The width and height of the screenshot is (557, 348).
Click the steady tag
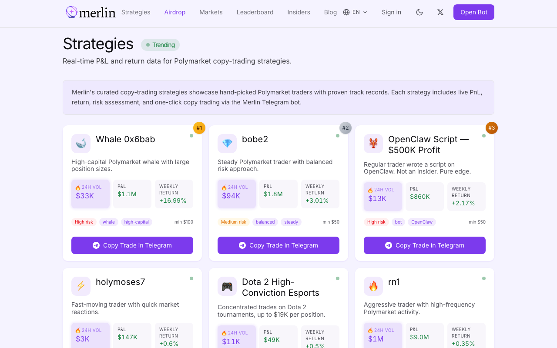point(291,222)
